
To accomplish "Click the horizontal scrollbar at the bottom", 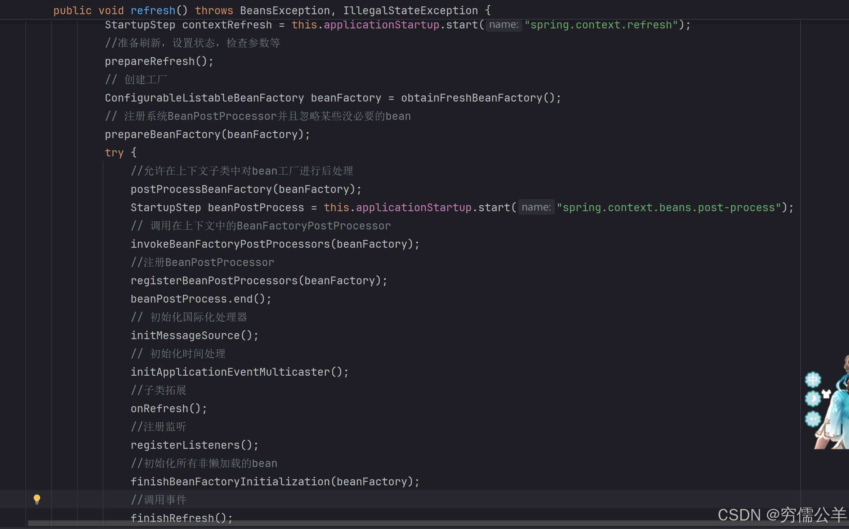I will (350, 523).
